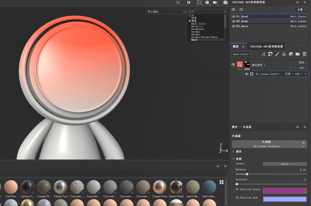
Task: Toggle the dashed eye-slash hide icon in viewport toolbar
Action: pyautogui.click(x=178, y=2)
